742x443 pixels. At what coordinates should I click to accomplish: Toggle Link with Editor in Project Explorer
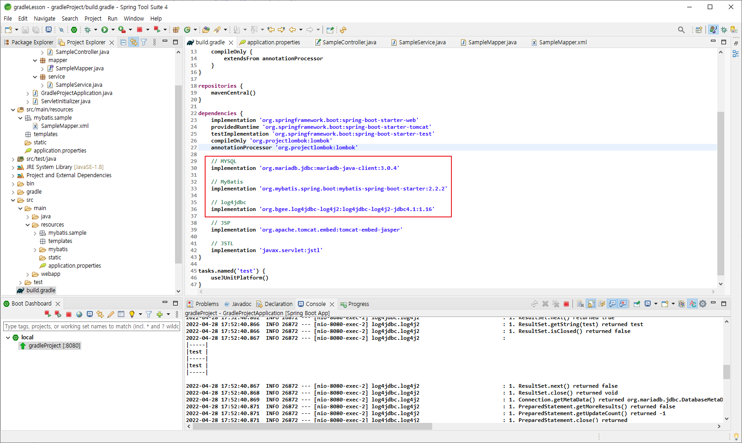133,42
